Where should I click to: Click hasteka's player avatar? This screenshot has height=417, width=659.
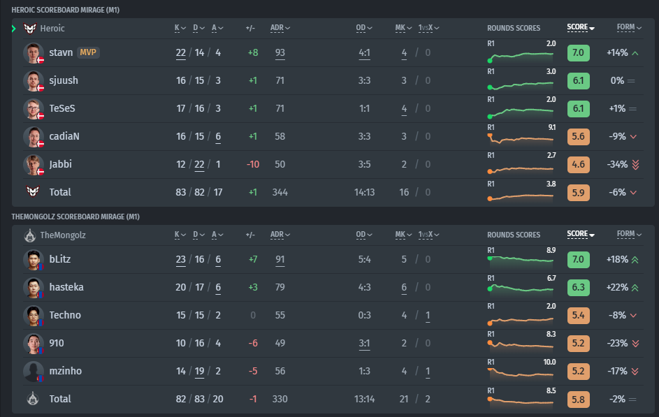34,288
